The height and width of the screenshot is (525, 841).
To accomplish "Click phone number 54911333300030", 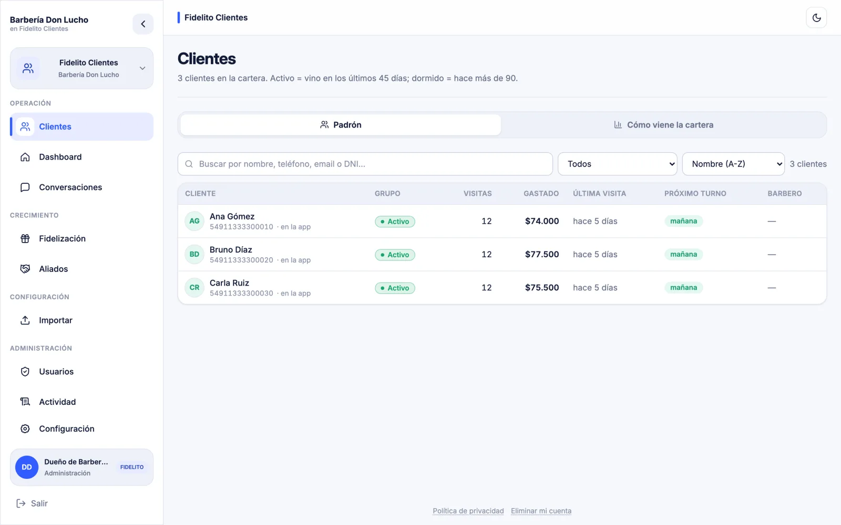I will click(241, 293).
